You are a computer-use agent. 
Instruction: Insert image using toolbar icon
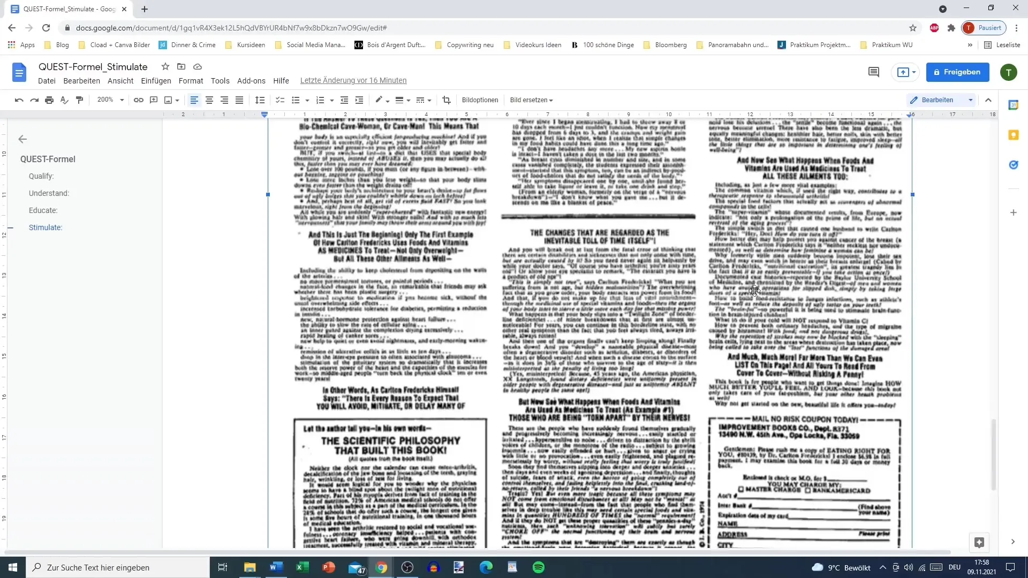(168, 100)
